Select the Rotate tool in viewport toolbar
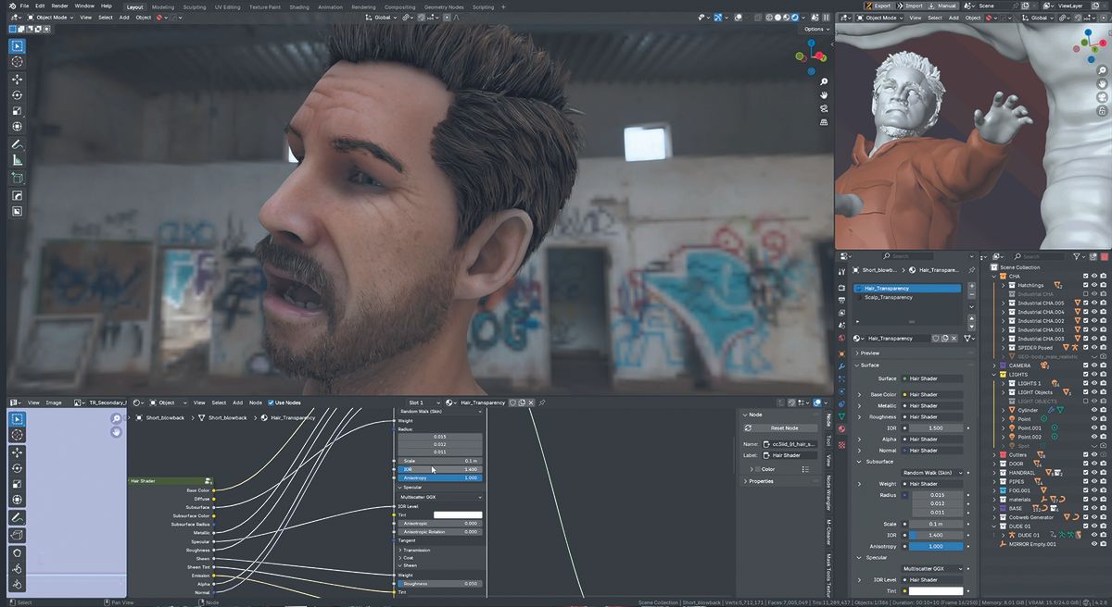1112x607 pixels. click(x=18, y=95)
